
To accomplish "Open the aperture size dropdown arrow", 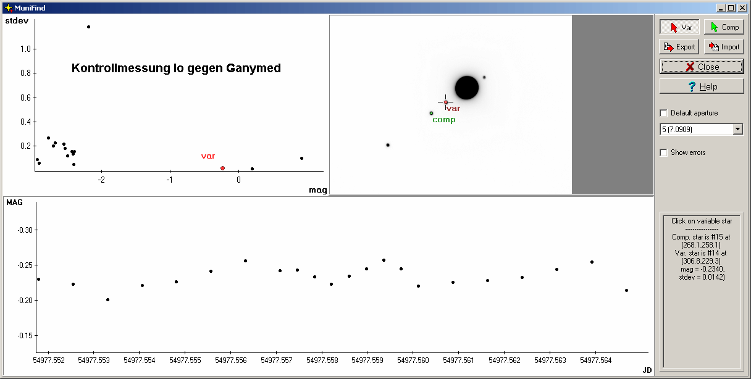I will pyautogui.click(x=737, y=130).
